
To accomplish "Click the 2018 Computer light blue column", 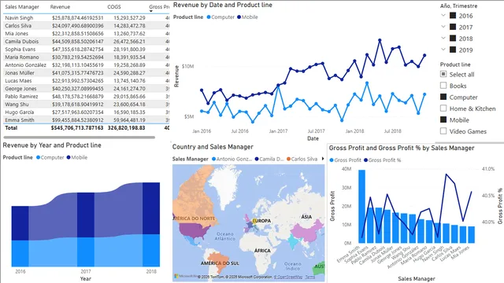I will point(151,250).
